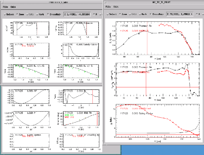Open Edit menu in NE_TE_TI_FROT window
The height and width of the screenshot is (155, 204).
coord(116,7)
